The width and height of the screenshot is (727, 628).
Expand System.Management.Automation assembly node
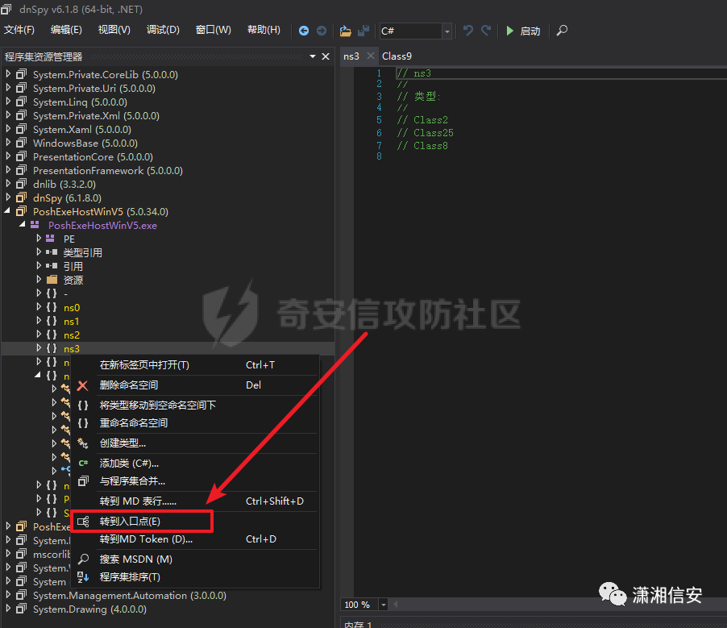pyautogui.click(x=8, y=595)
